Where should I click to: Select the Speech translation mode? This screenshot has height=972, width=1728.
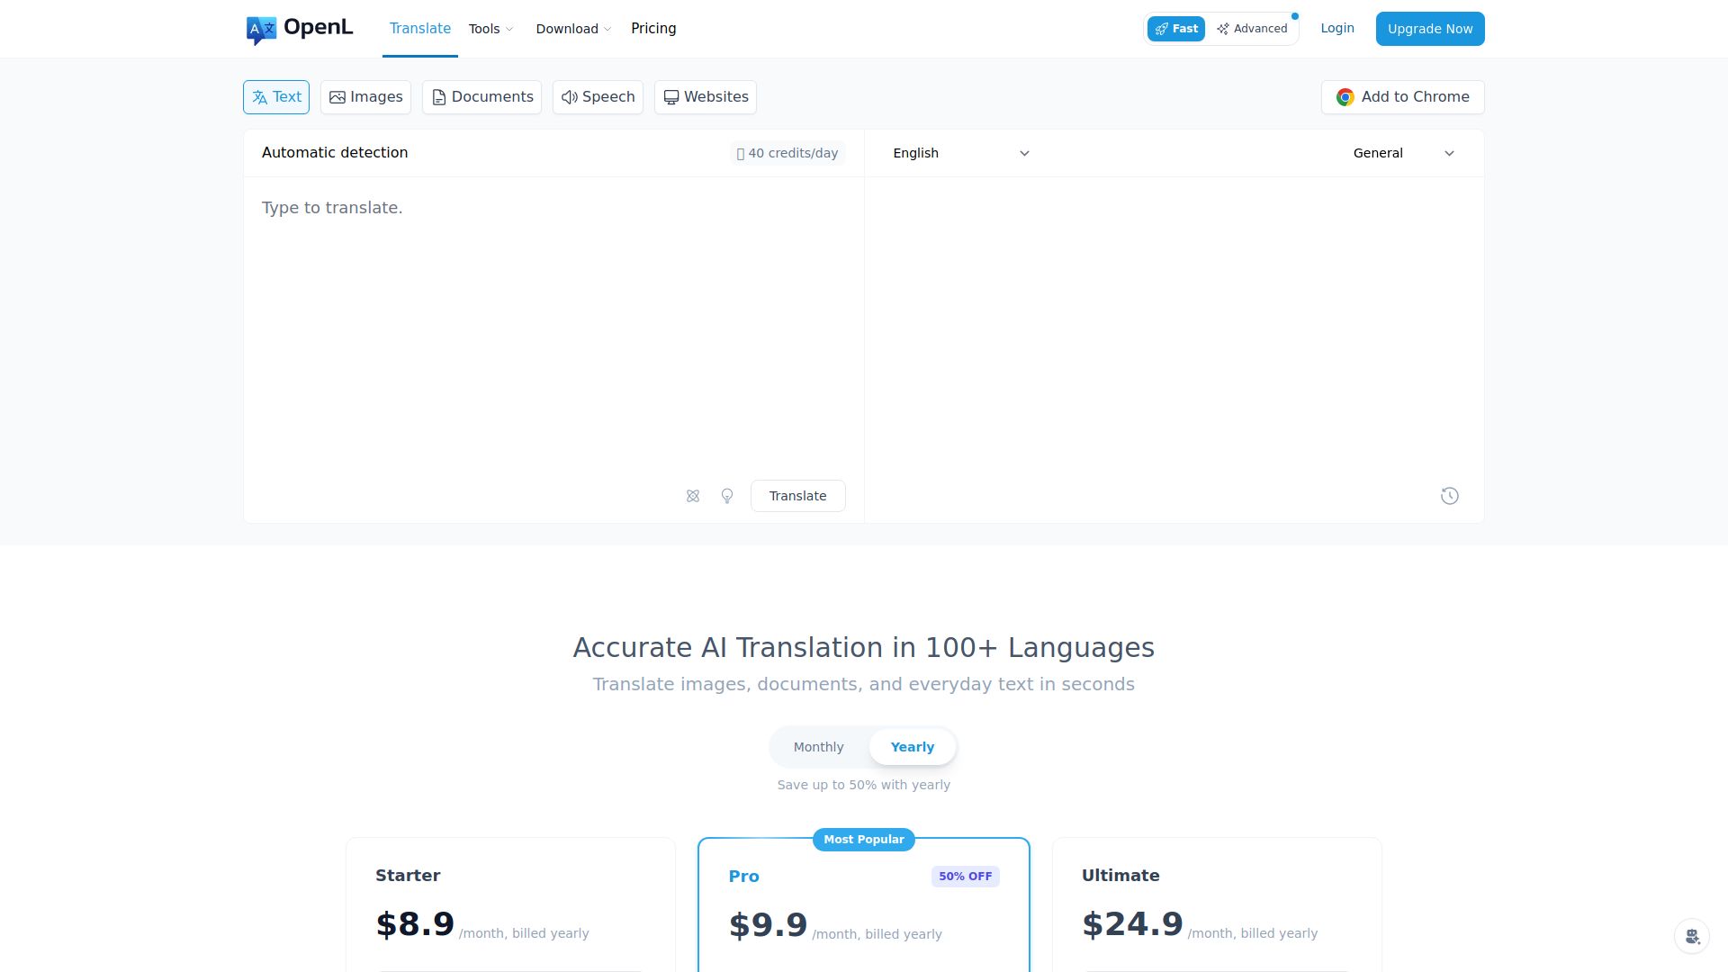598,97
